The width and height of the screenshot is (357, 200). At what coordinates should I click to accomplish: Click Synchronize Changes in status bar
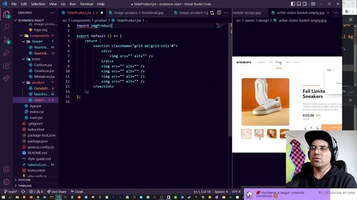(x=23, y=192)
